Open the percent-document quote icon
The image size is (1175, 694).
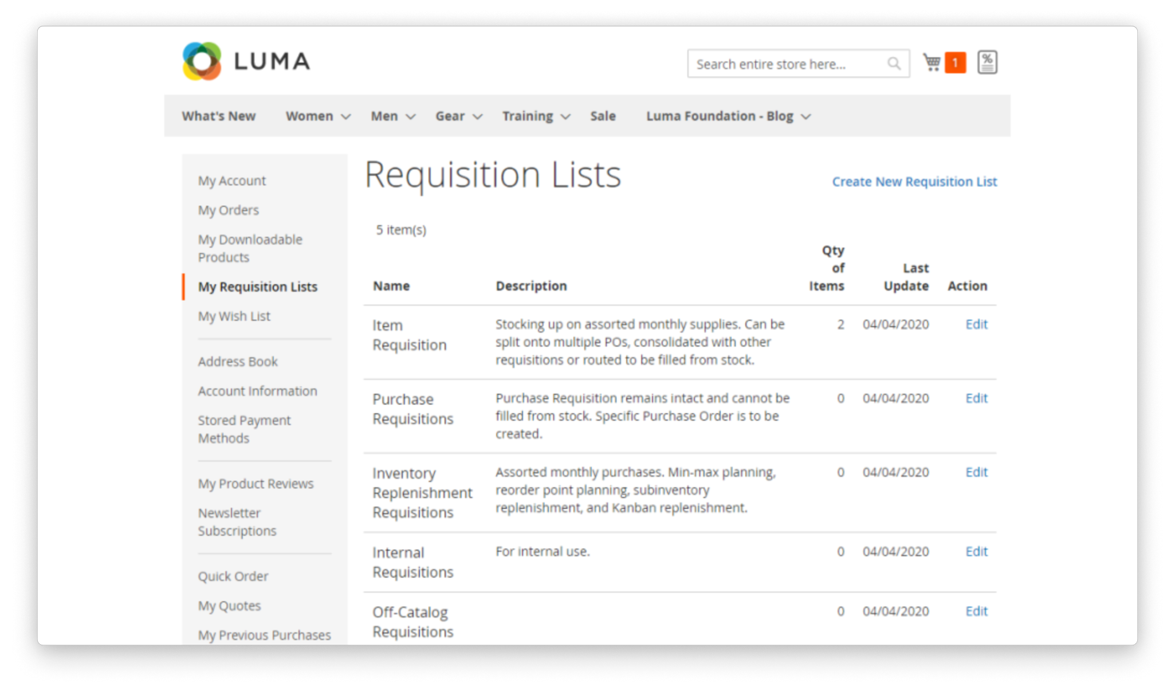987,62
